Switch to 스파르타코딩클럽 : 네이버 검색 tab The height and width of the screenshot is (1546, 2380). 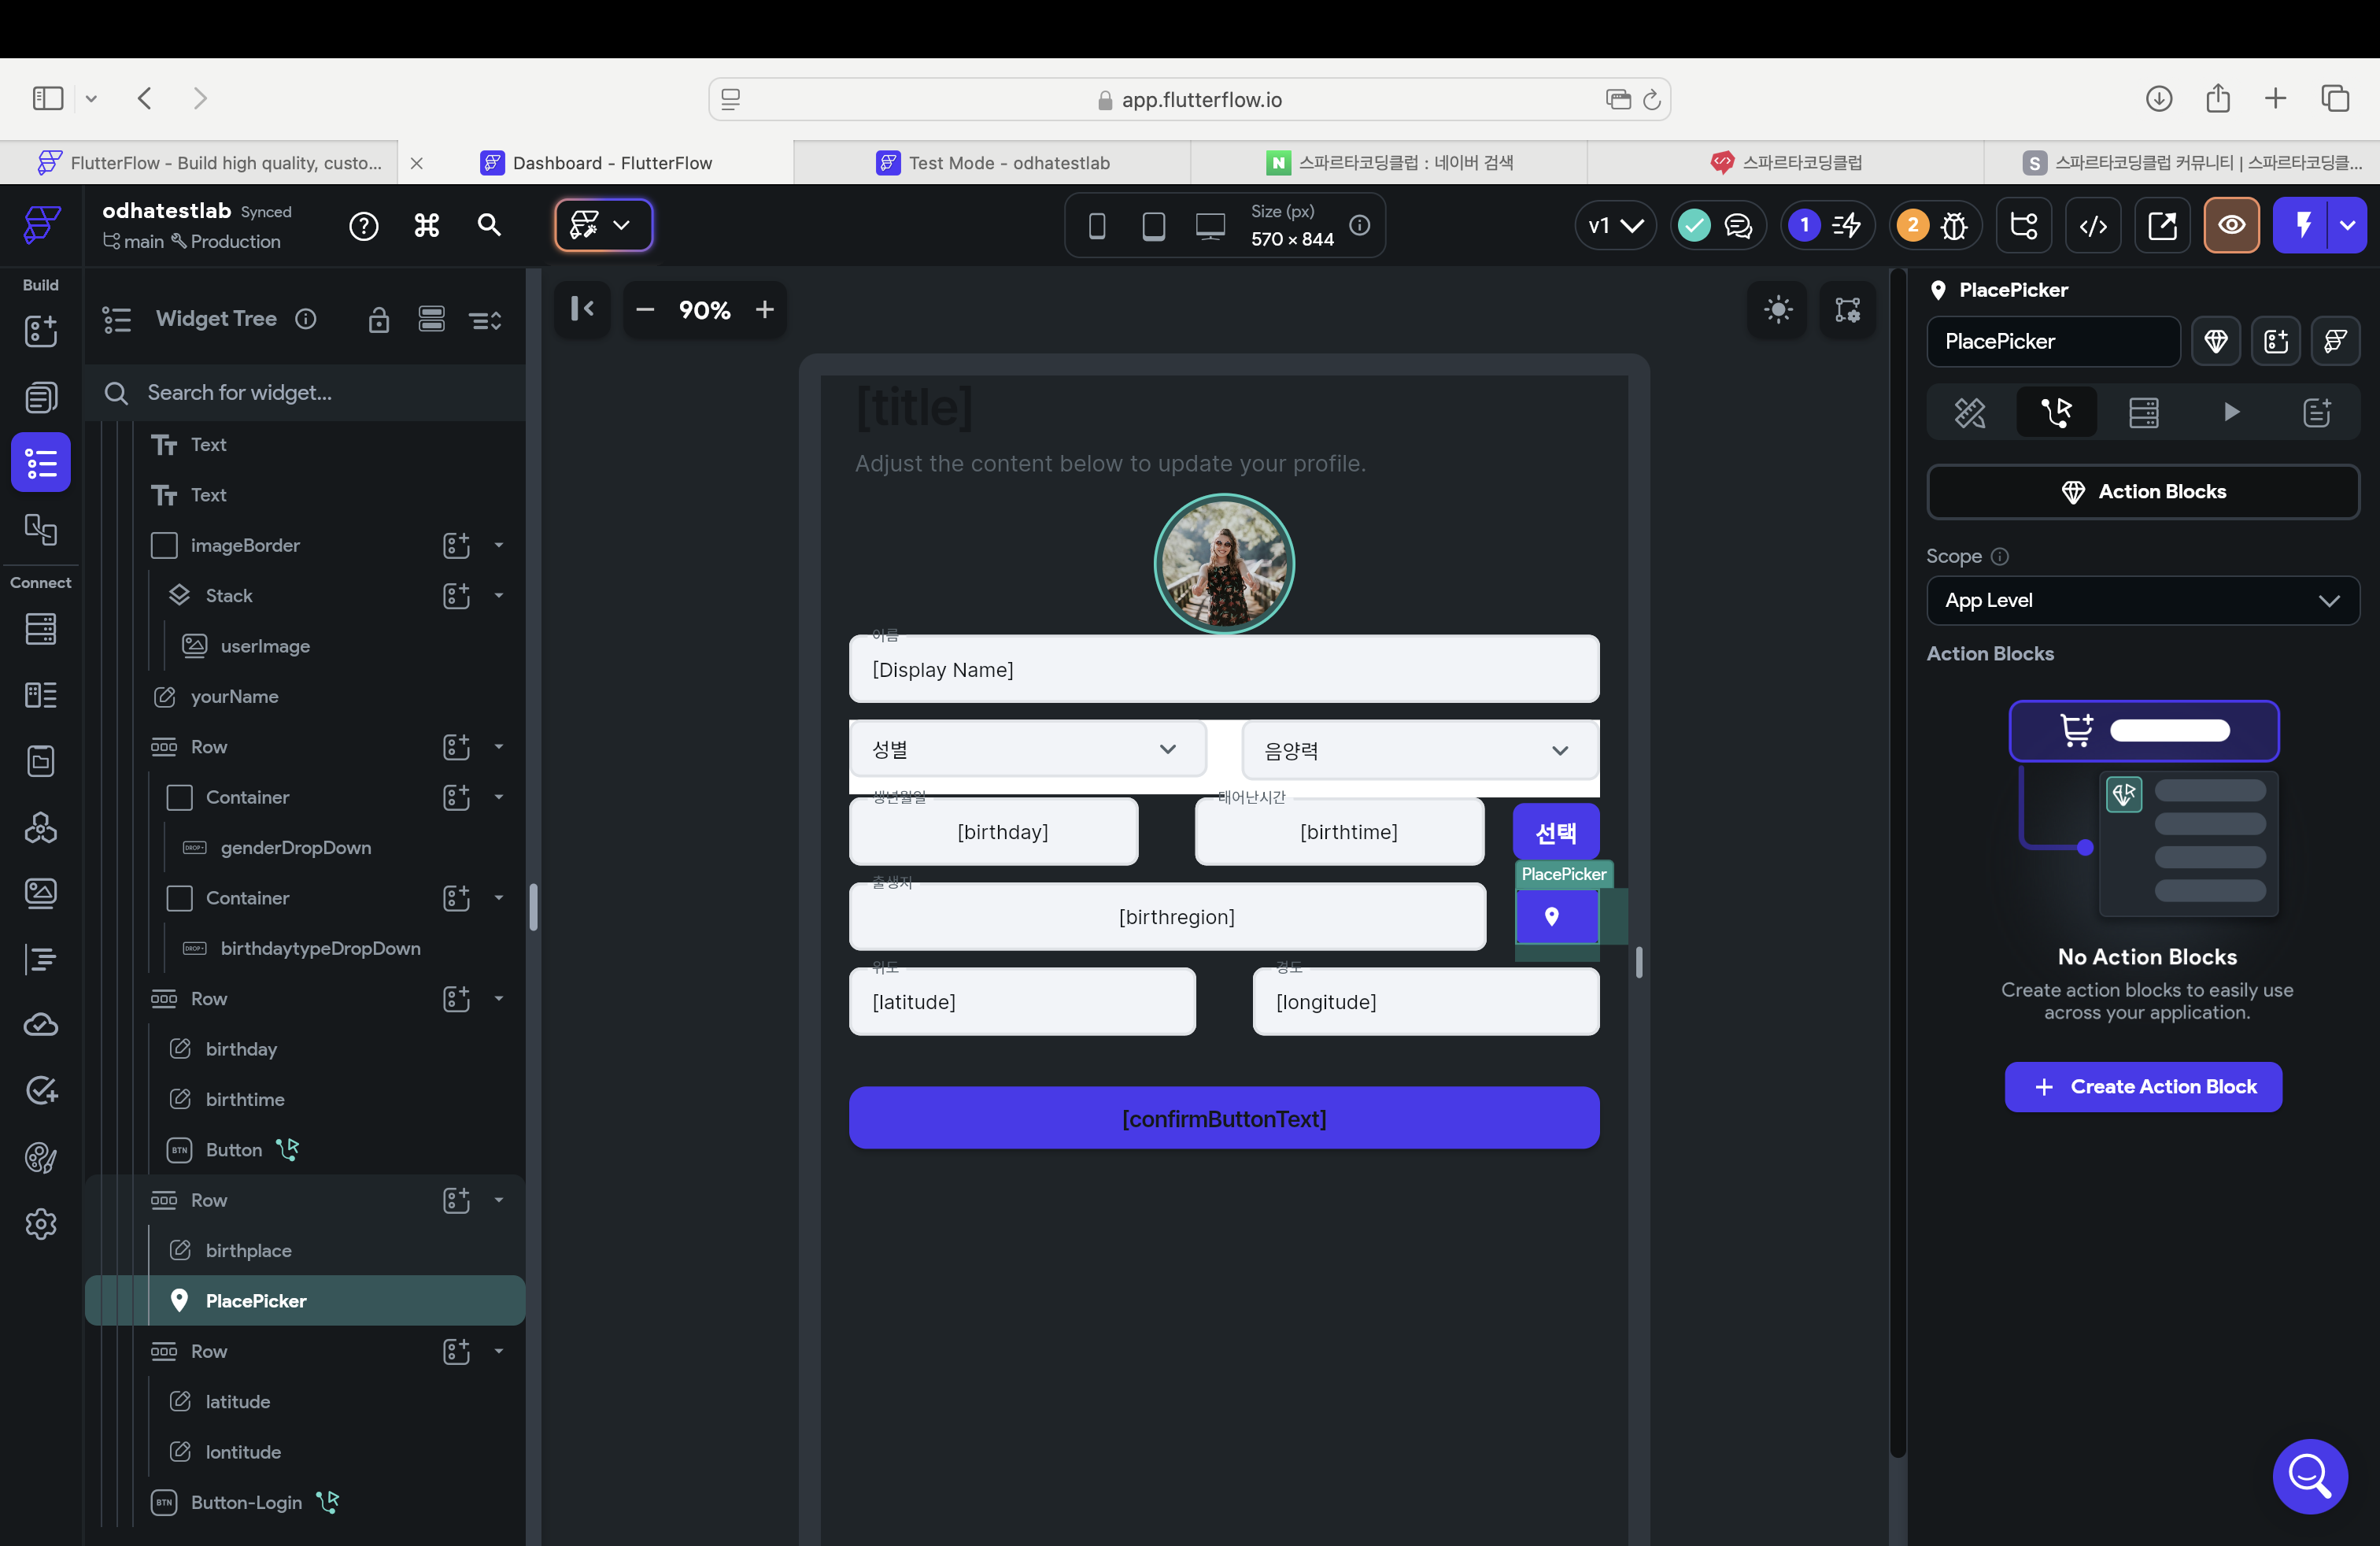(1389, 163)
